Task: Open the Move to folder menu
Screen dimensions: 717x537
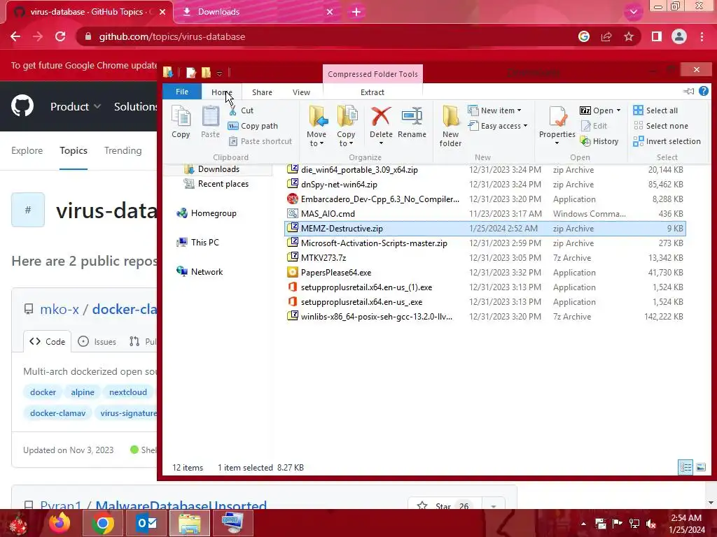Action: 316,126
